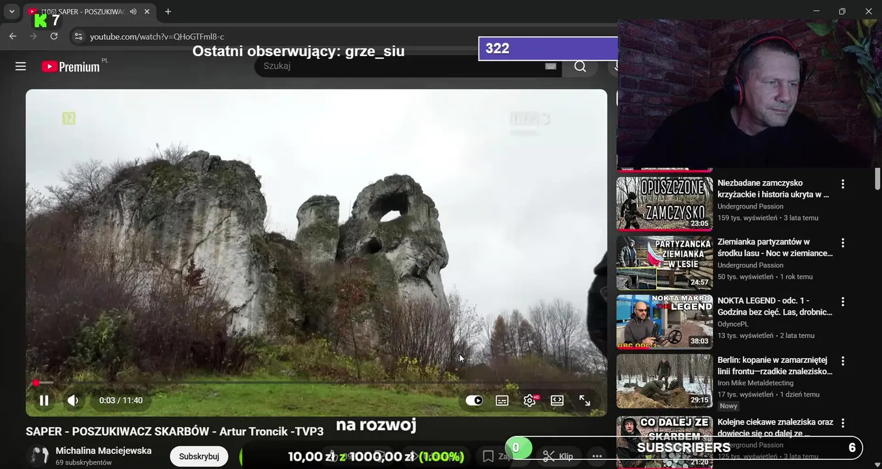Click Michalina Maciejewska channel avatar
The width and height of the screenshot is (882, 469).
(38, 456)
